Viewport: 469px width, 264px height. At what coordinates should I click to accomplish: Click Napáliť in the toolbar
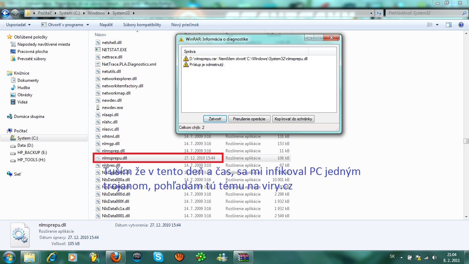[106, 25]
